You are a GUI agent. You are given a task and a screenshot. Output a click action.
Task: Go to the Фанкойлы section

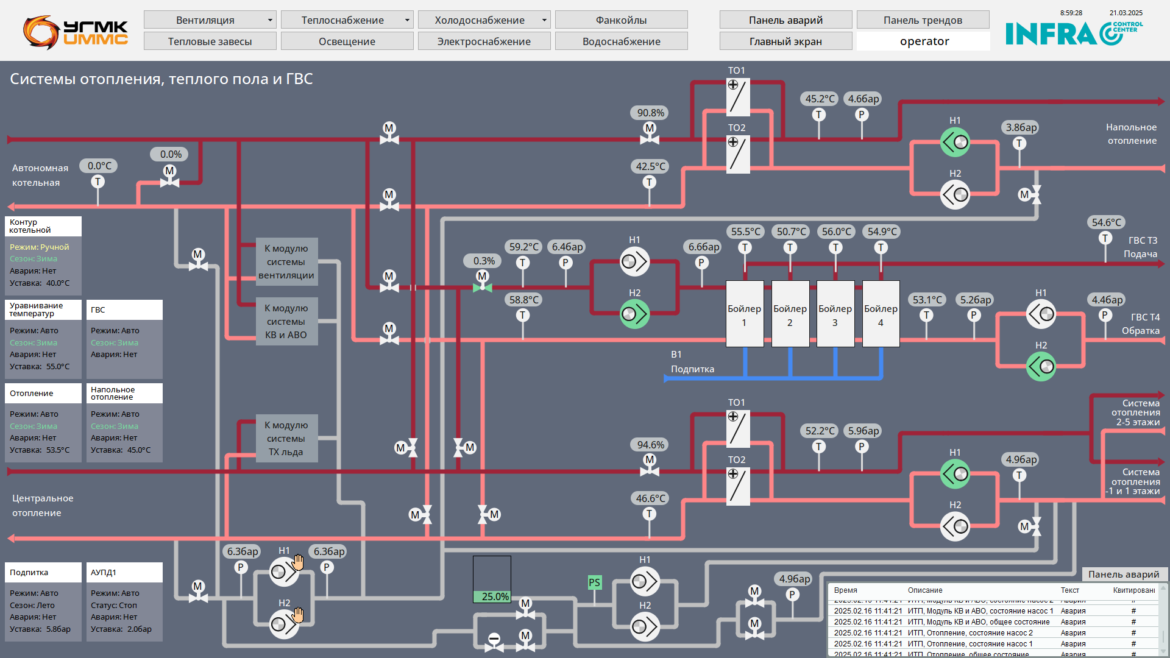(621, 20)
